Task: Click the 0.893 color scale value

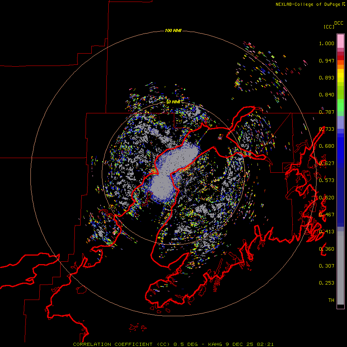Action: 327,77
